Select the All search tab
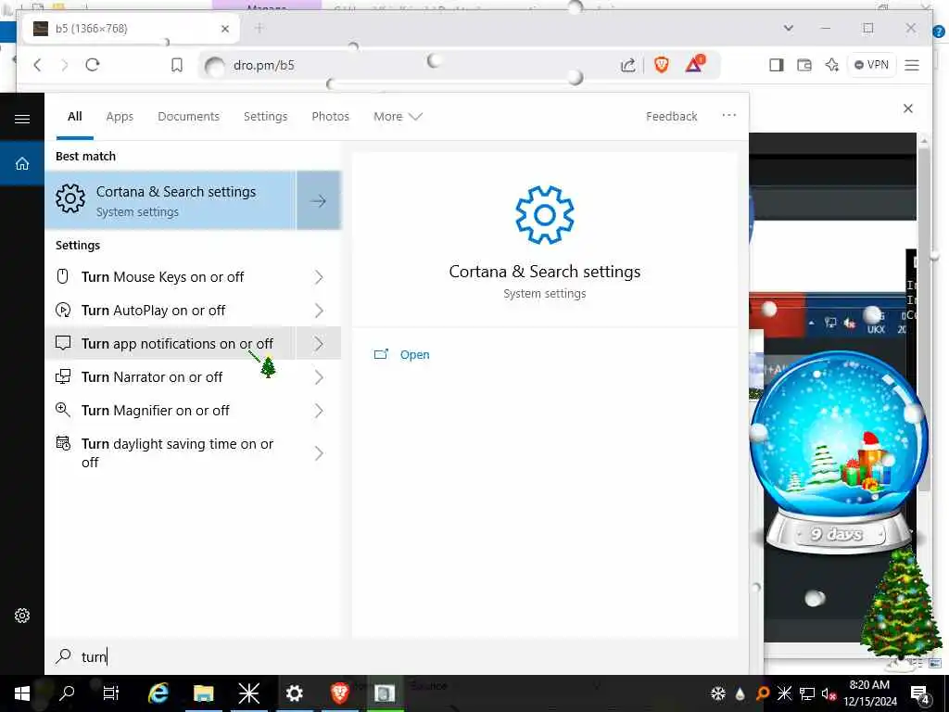 [x=74, y=116]
